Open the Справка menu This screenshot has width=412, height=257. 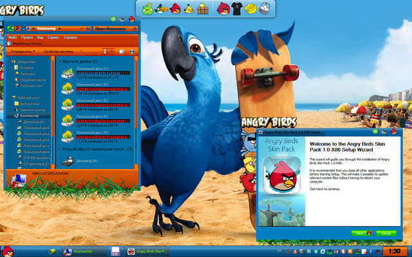click(70, 37)
